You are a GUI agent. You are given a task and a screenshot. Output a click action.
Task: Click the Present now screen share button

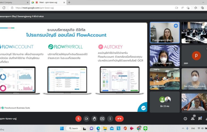(102, 119)
